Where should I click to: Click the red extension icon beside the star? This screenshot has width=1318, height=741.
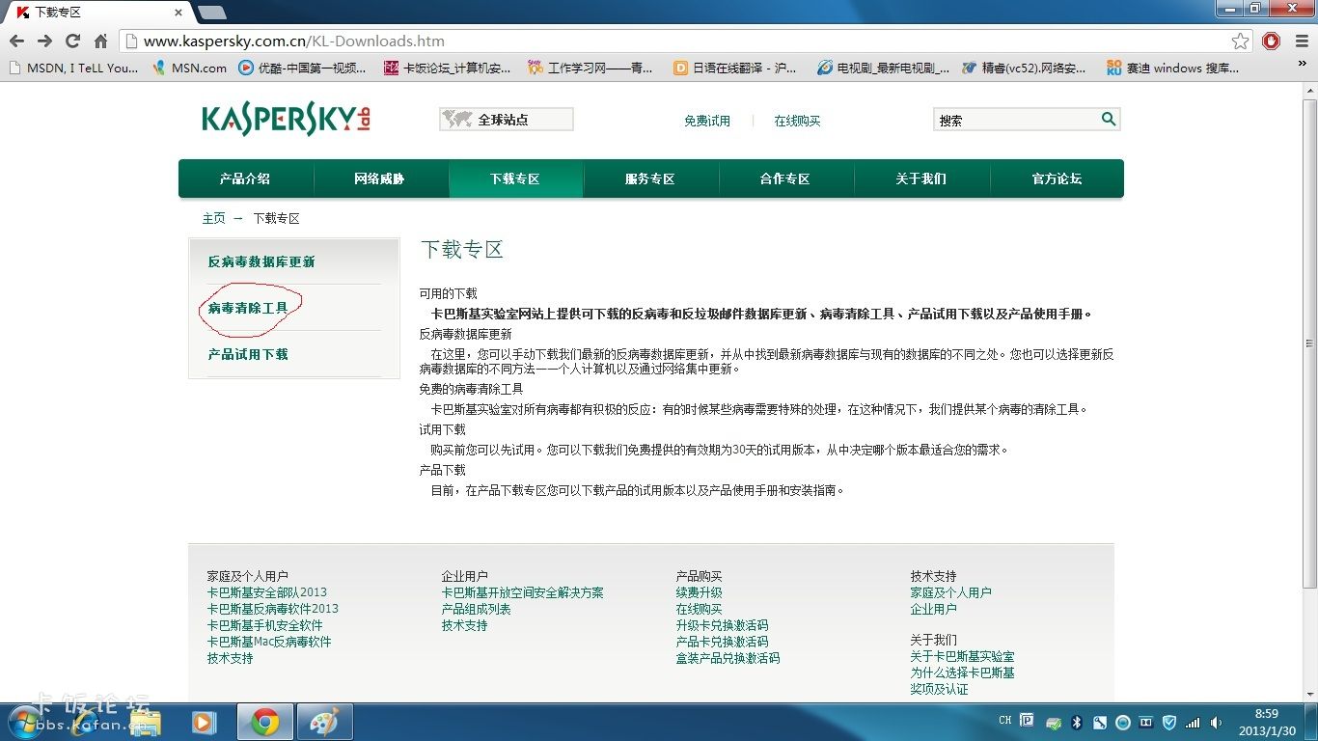(x=1271, y=41)
